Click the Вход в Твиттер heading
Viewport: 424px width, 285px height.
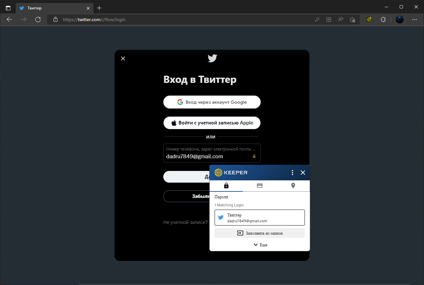(x=200, y=80)
